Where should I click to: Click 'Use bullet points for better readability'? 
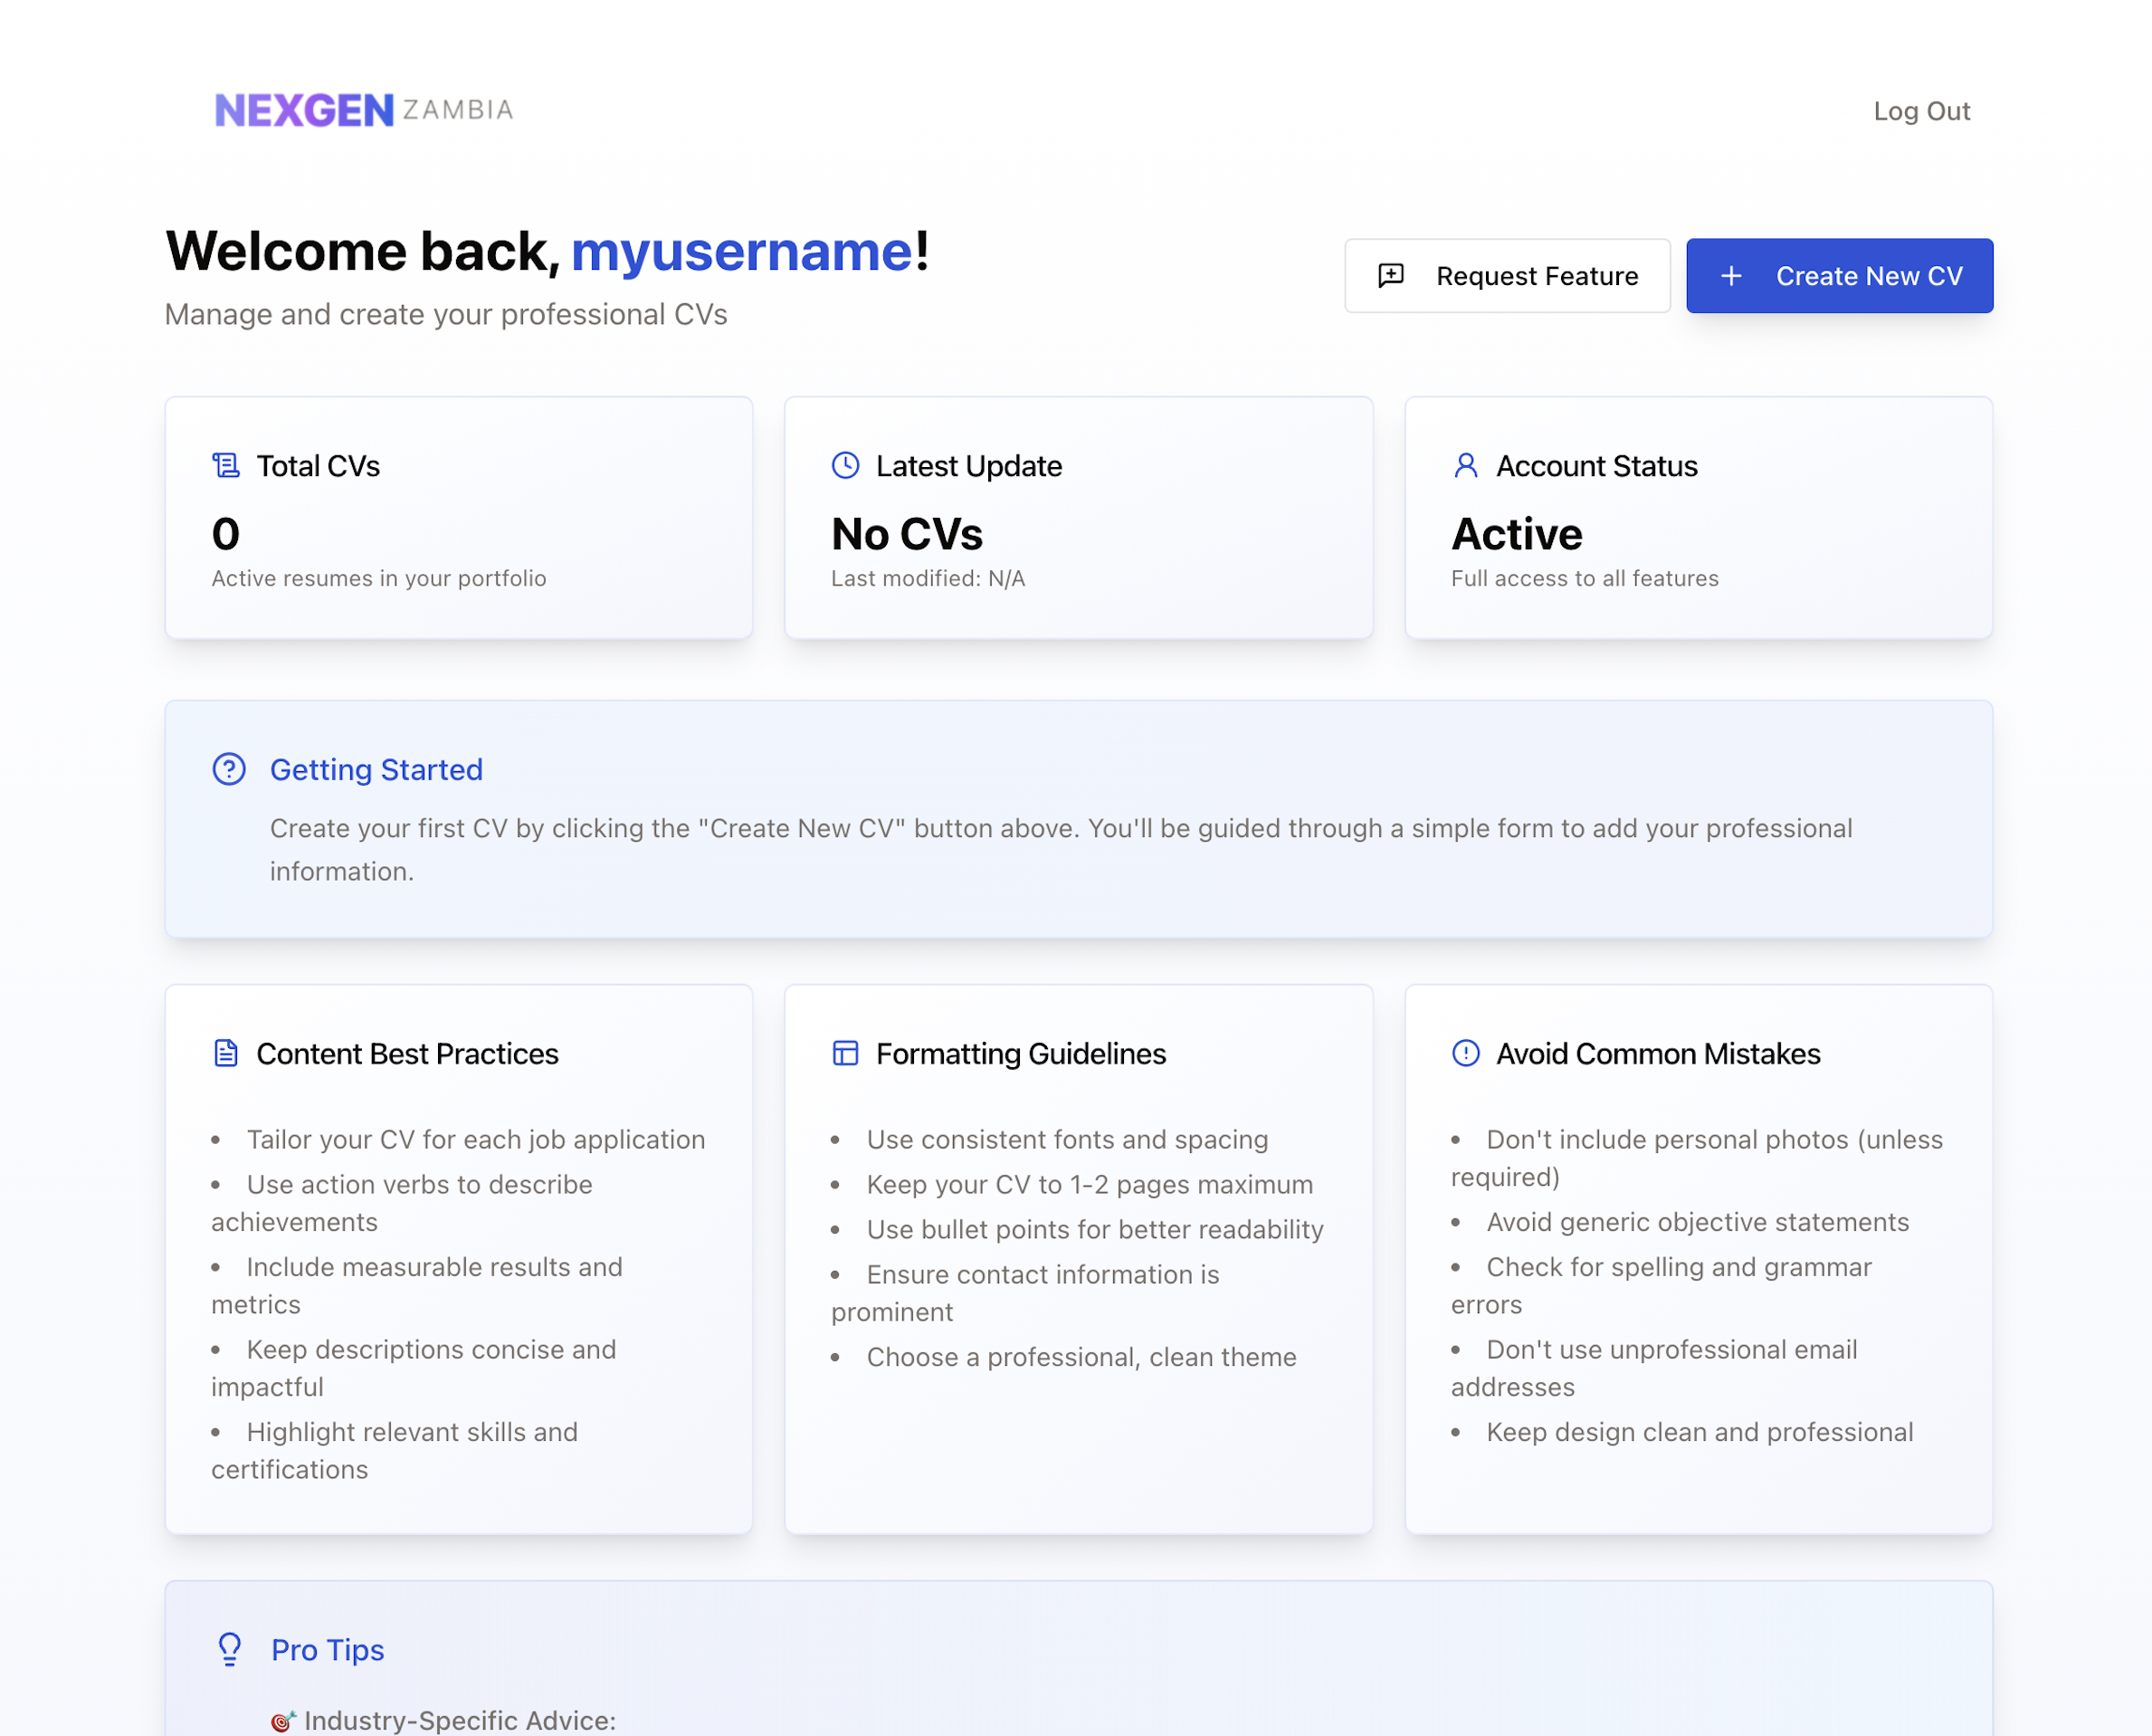1095,1230
